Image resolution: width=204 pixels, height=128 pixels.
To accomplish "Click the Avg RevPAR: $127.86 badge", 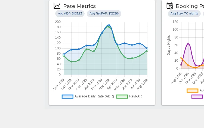I will point(104,14).
